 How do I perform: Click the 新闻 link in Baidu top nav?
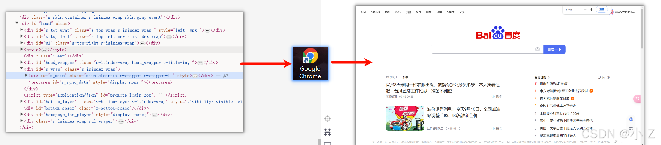coord(363,12)
